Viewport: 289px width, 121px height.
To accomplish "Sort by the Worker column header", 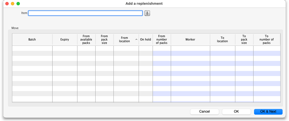I will pyautogui.click(x=190, y=40).
